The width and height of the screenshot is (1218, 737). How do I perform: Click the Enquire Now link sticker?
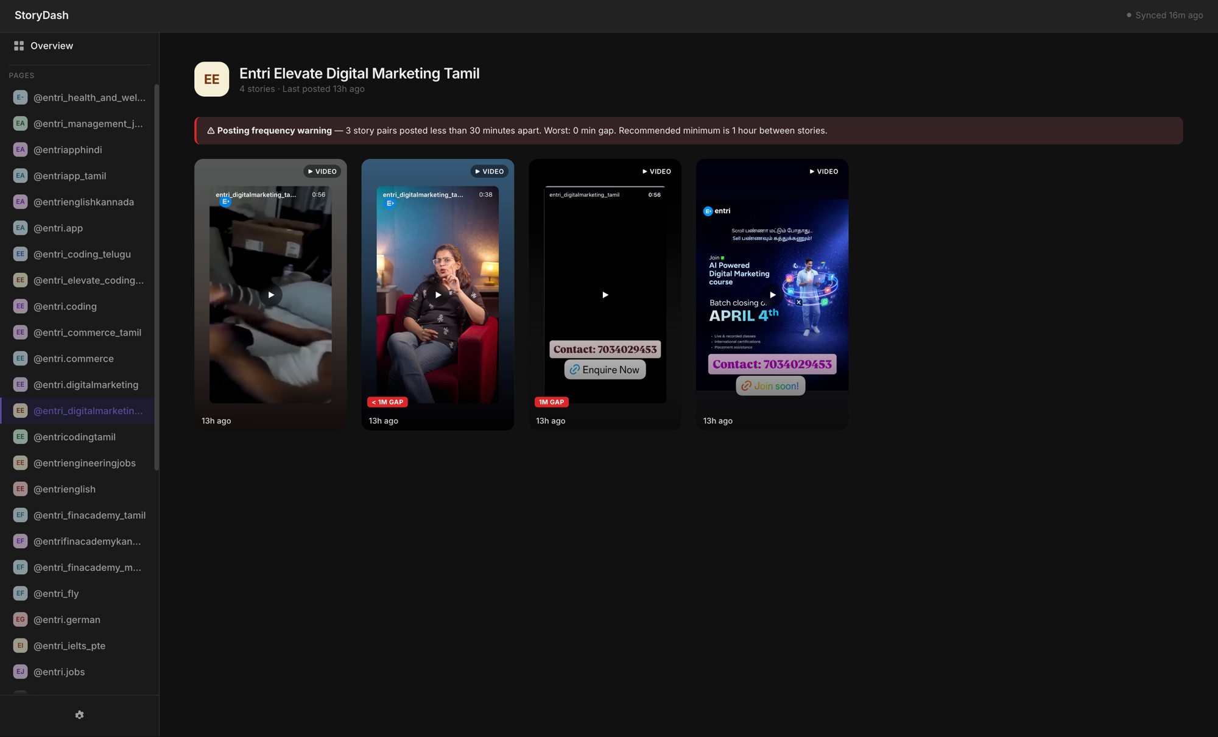point(605,370)
